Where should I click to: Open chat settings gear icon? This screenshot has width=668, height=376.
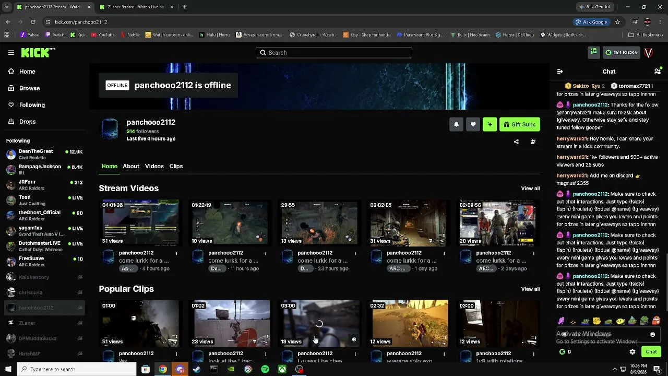pos(633,352)
